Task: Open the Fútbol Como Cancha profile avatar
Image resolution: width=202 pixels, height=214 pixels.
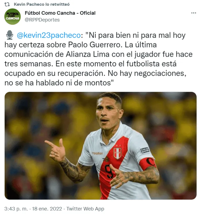Action: click(x=13, y=17)
